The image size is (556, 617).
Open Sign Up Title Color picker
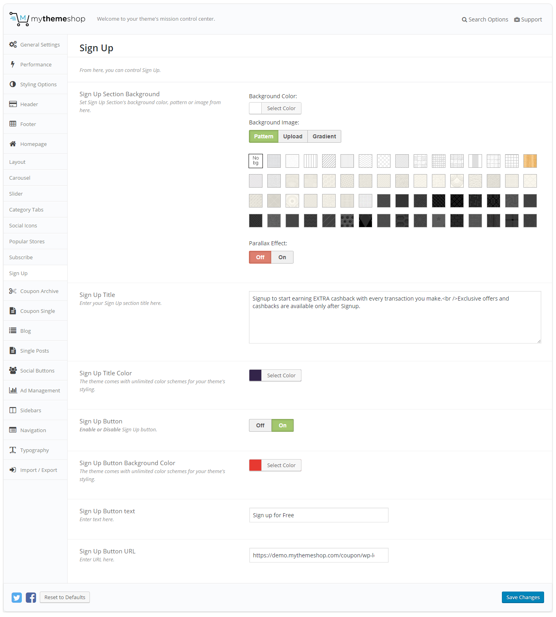click(x=281, y=375)
